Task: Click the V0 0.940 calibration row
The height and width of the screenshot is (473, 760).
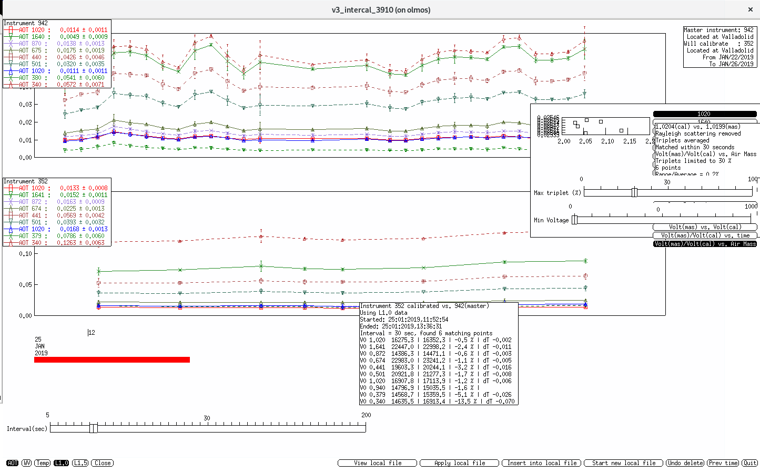Action: point(420,388)
